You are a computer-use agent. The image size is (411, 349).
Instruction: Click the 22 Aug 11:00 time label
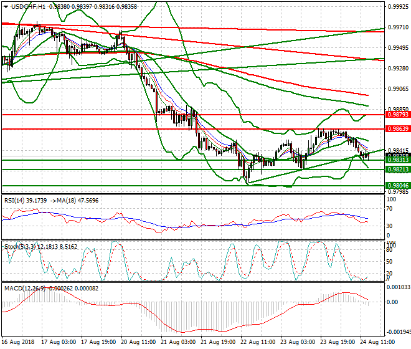coord(258,342)
